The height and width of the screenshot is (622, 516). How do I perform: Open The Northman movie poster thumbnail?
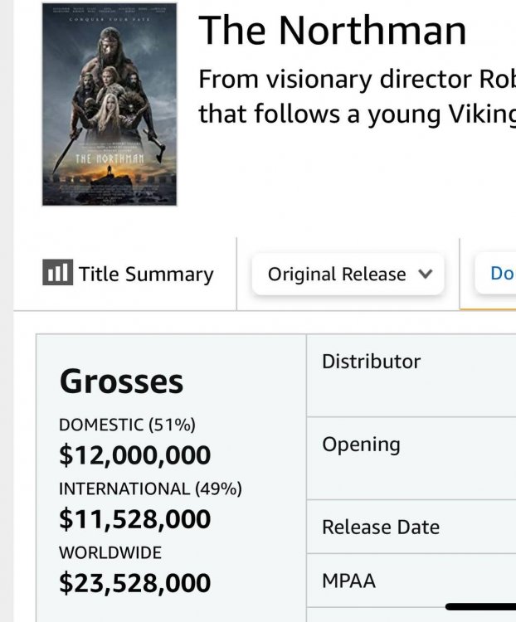pyautogui.click(x=110, y=104)
